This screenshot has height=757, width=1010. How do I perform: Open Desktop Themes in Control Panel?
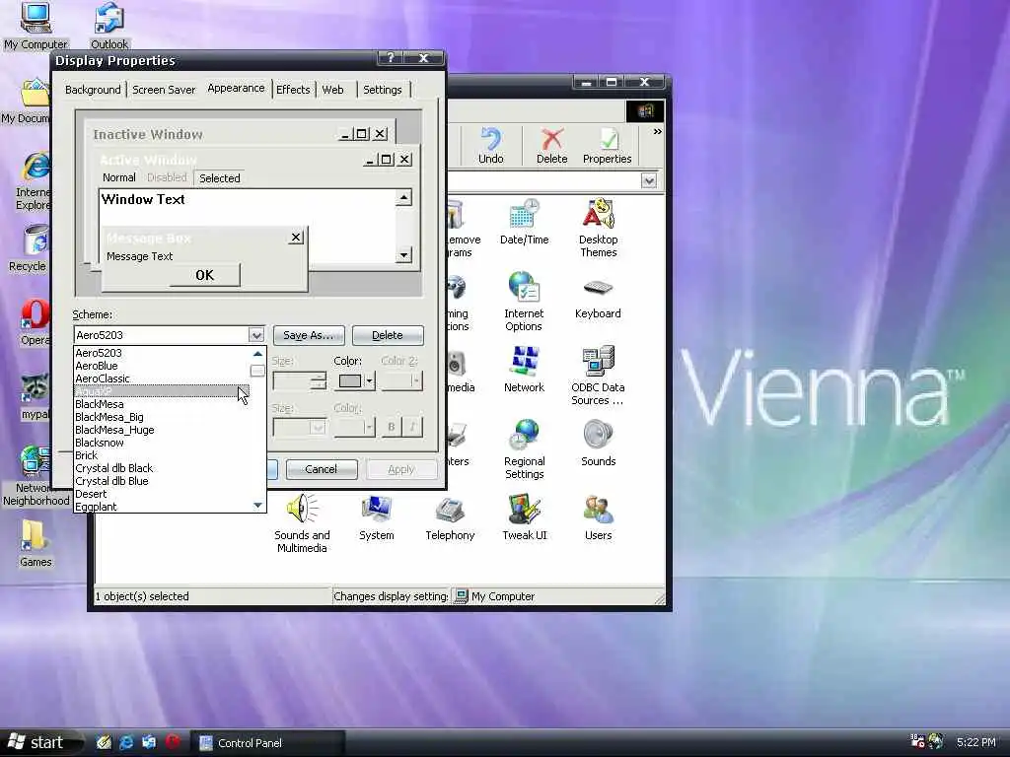598,228
